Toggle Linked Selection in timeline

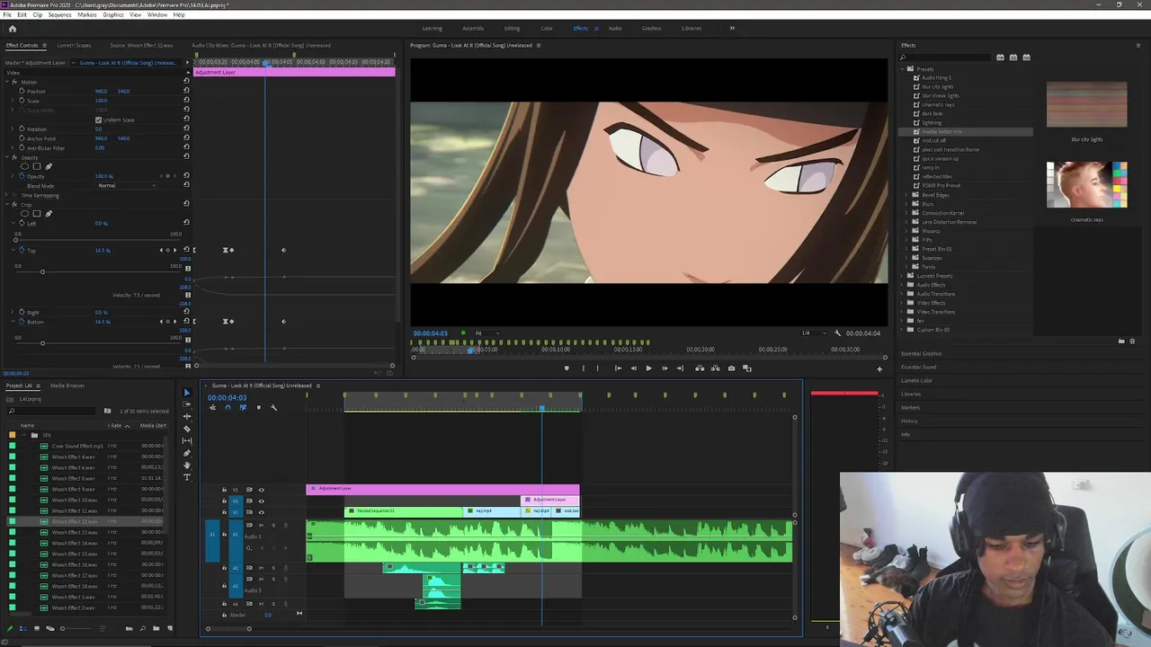243,408
